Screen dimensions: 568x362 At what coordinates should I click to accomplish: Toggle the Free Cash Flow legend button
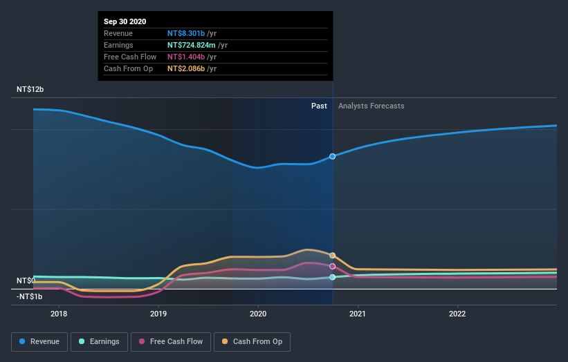pos(171,342)
